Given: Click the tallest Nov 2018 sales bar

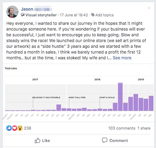Looking at the screenshot, I should 120,97.
